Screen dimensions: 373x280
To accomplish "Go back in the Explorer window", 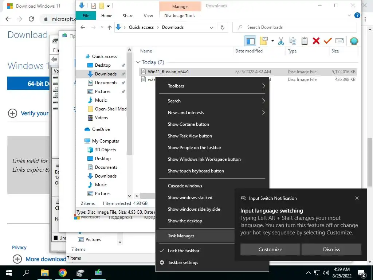I will pyautogui.click(x=83, y=27).
